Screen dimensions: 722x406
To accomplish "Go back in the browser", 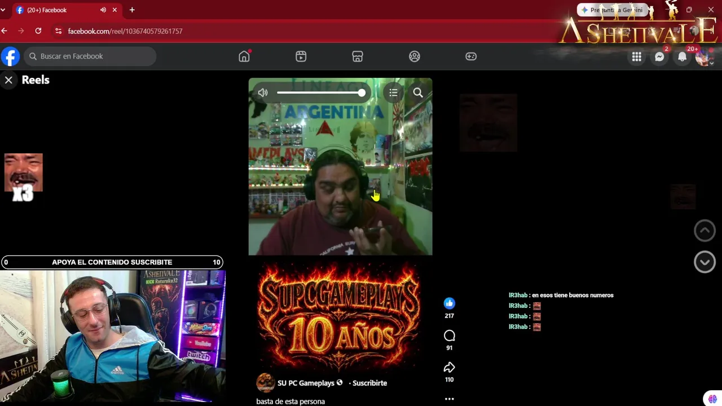I will click(5, 31).
